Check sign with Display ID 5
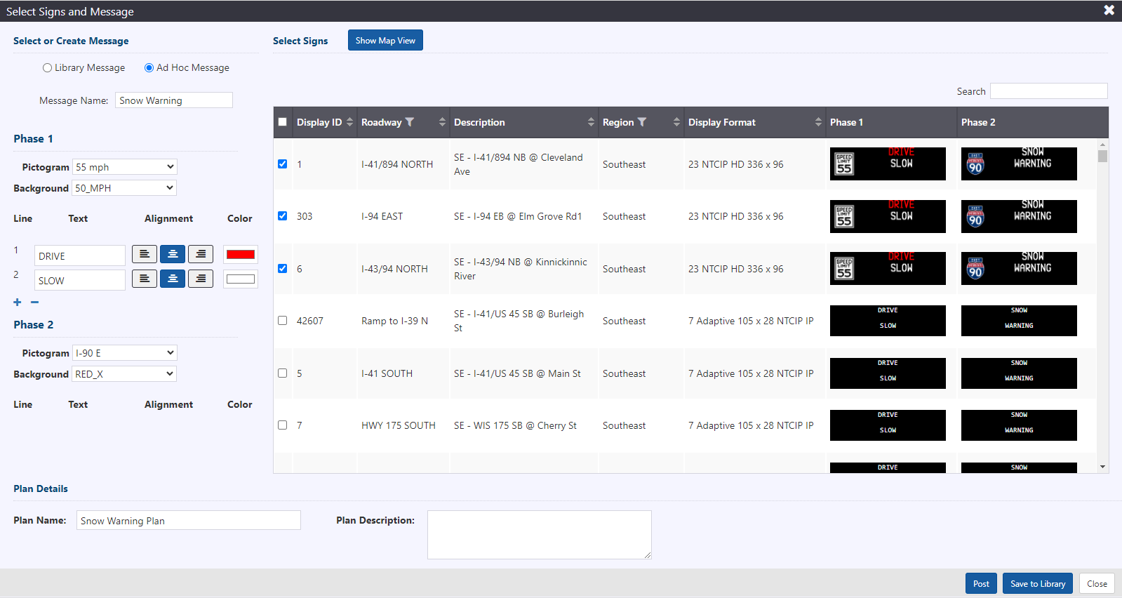1122x598 pixels. [283, 373]
